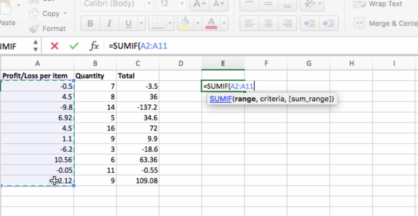Middle align cell contents
418x216 pixels.
click(x=268, y=4)
